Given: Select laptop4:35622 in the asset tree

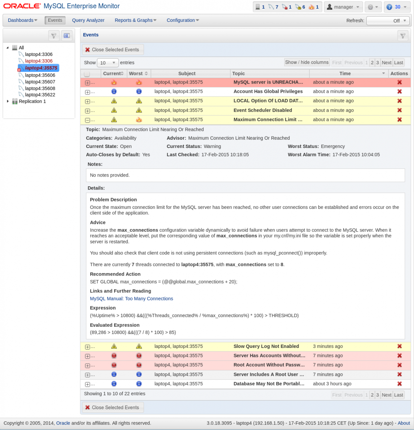Looking at the screenshot, I should coord(40,95).
